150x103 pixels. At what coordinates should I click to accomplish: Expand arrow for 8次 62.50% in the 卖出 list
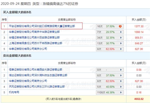pyautogui.click(x=121, y=81)
